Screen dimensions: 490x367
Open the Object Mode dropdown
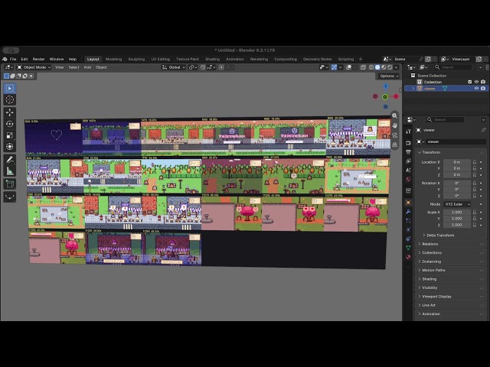pos(34,67)
